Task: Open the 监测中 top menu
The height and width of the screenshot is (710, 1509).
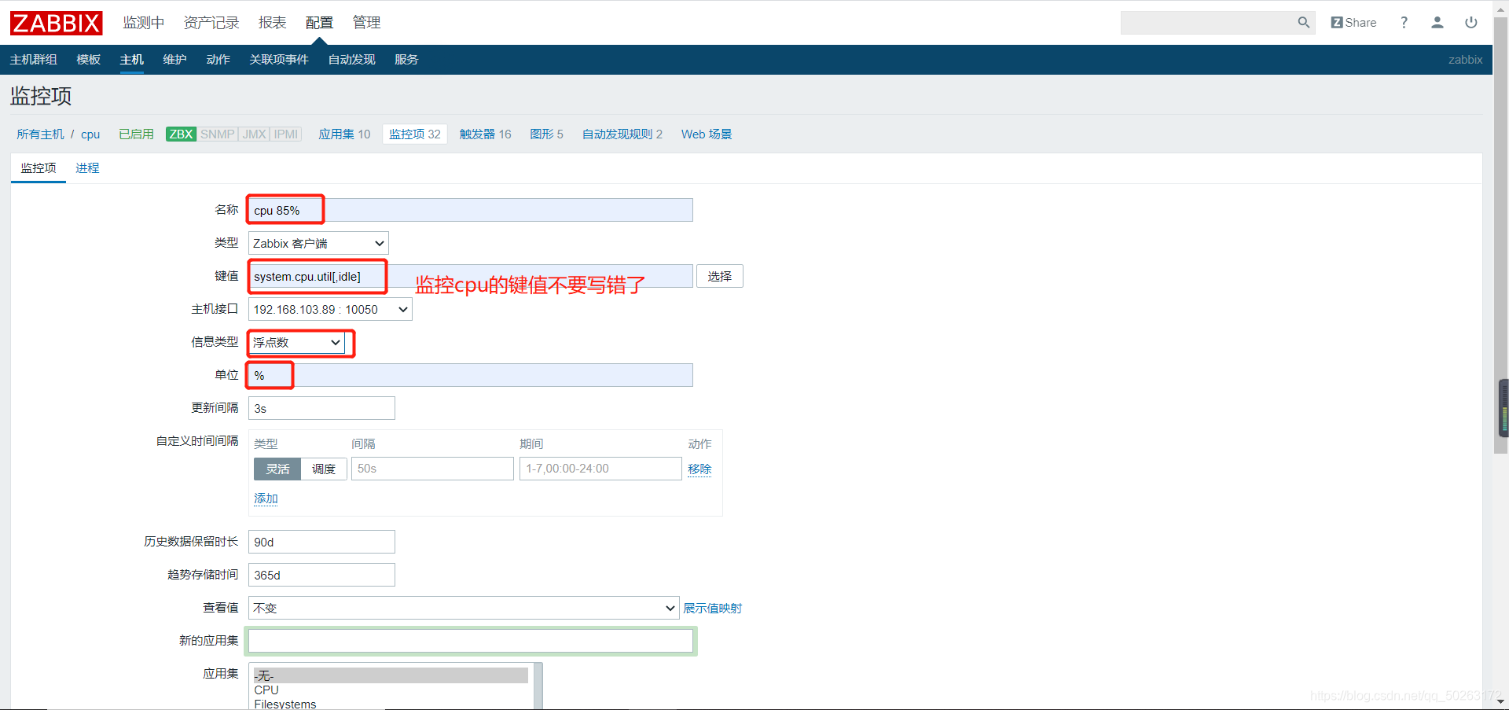Action: point(144,23)
